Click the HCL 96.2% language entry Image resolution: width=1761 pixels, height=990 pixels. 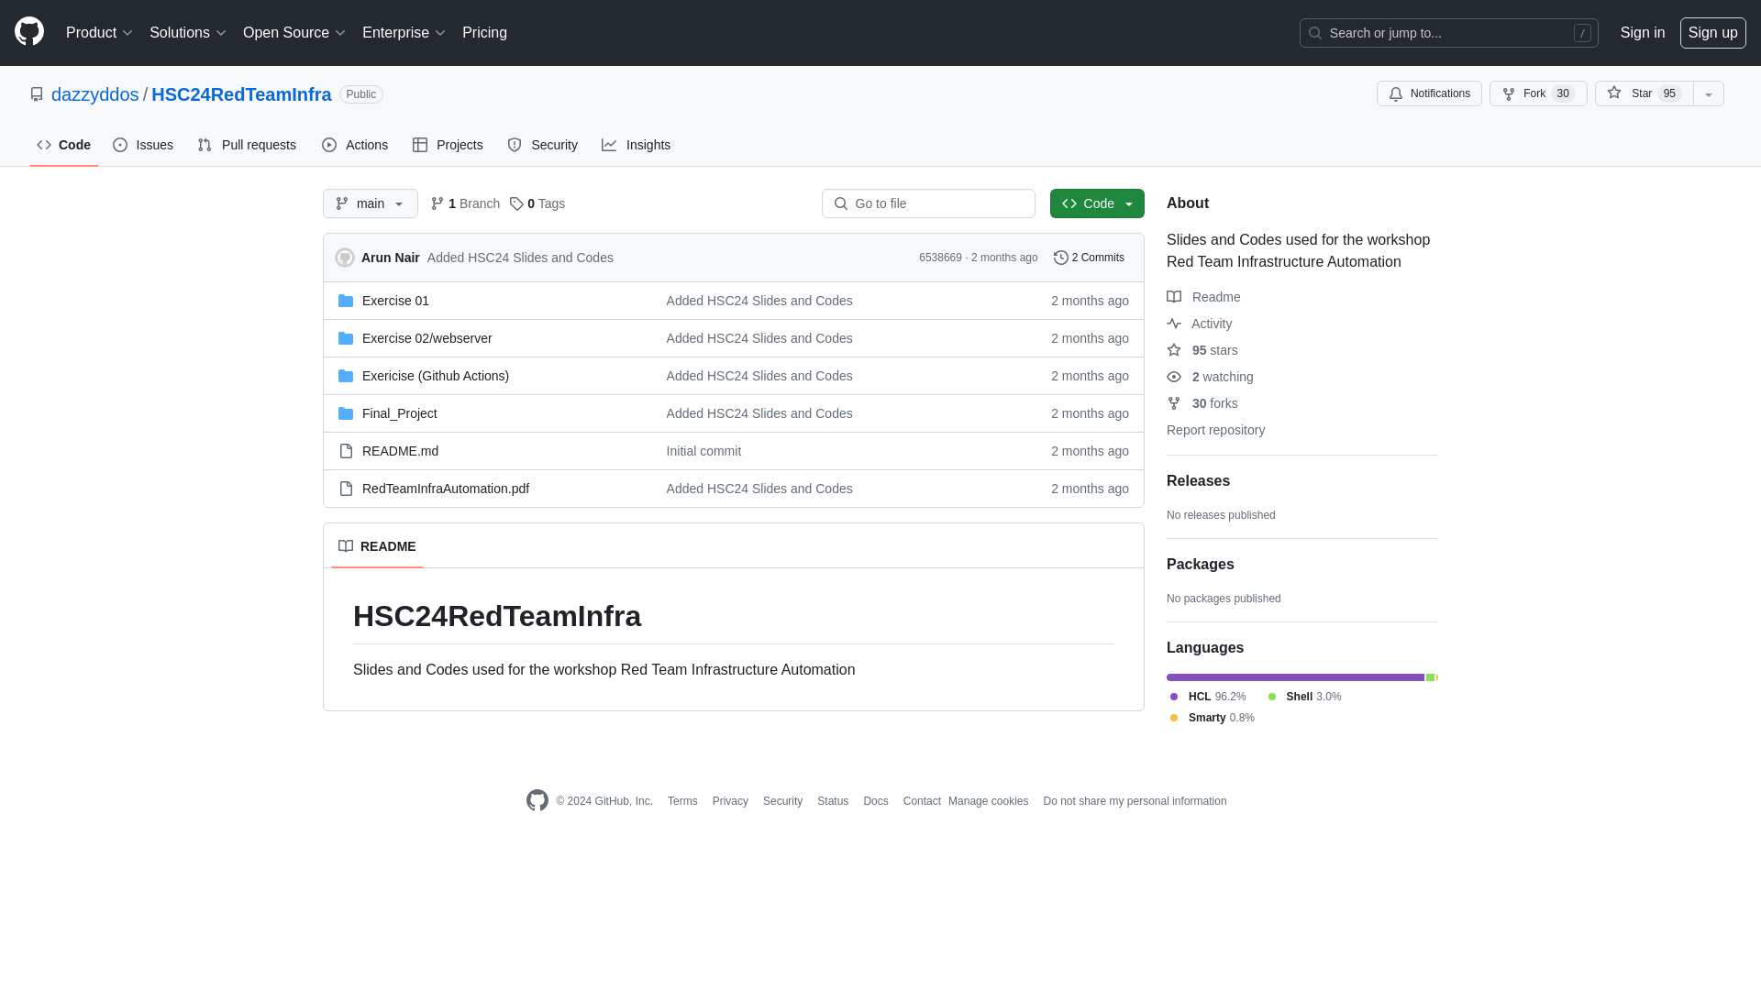(1208, 697)
